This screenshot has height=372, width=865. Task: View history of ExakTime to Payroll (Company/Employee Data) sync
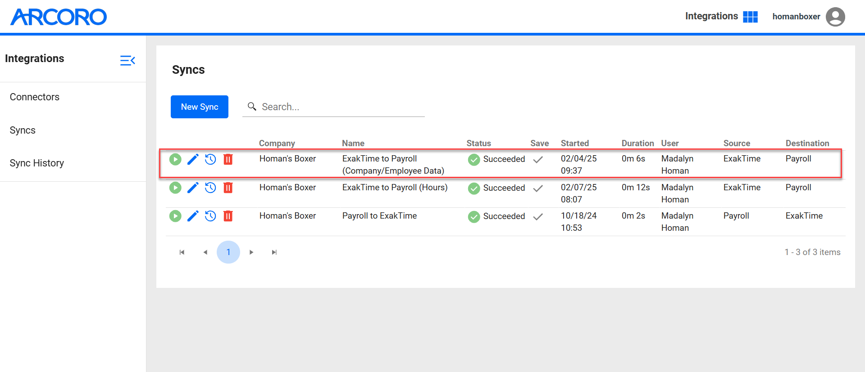click(x=210, y=159)
